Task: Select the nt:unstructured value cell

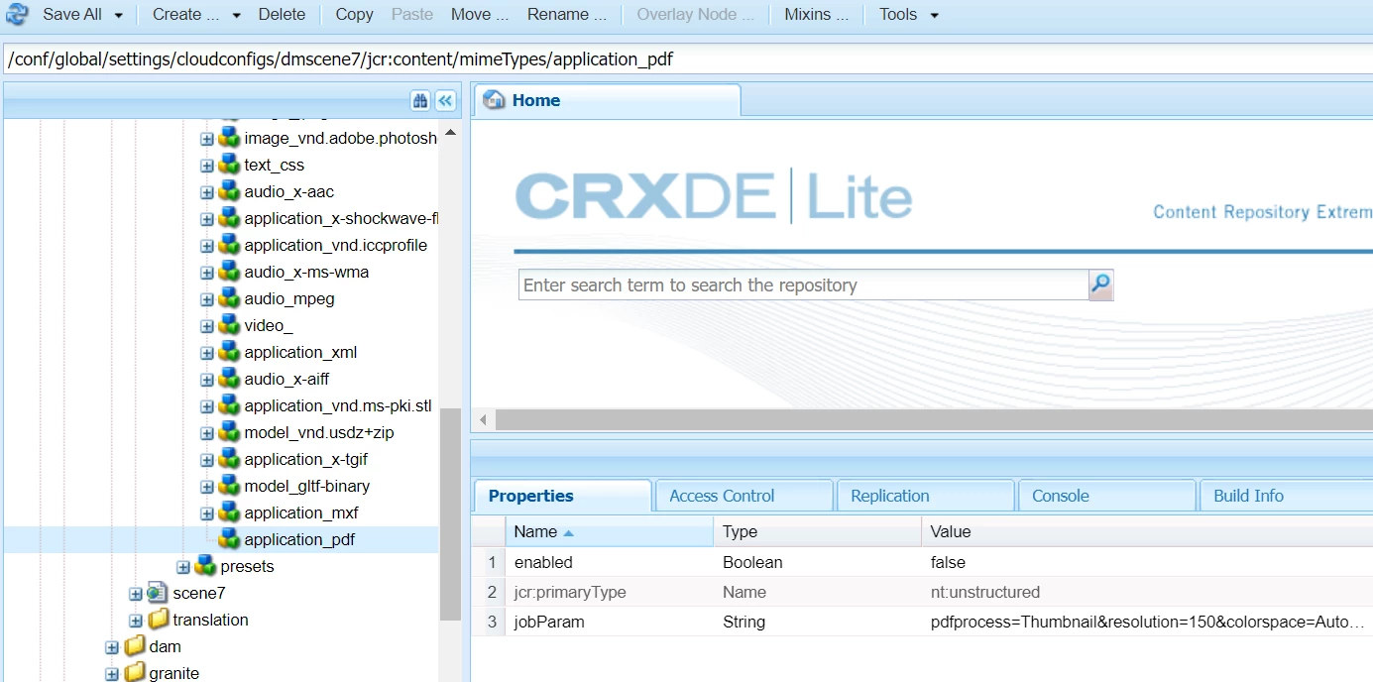Action: [1147, 592]
